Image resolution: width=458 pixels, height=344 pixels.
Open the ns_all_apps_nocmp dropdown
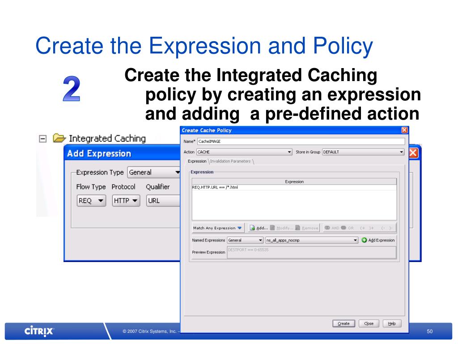pyautogui.click(x=312, y=240)
